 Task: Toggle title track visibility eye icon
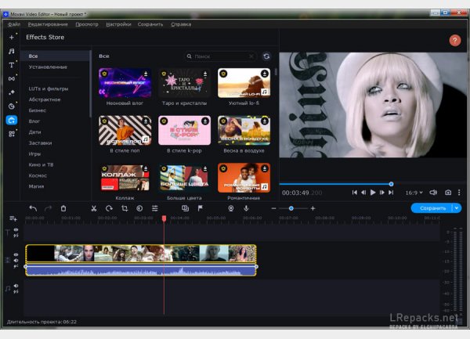tap(16, 229)
